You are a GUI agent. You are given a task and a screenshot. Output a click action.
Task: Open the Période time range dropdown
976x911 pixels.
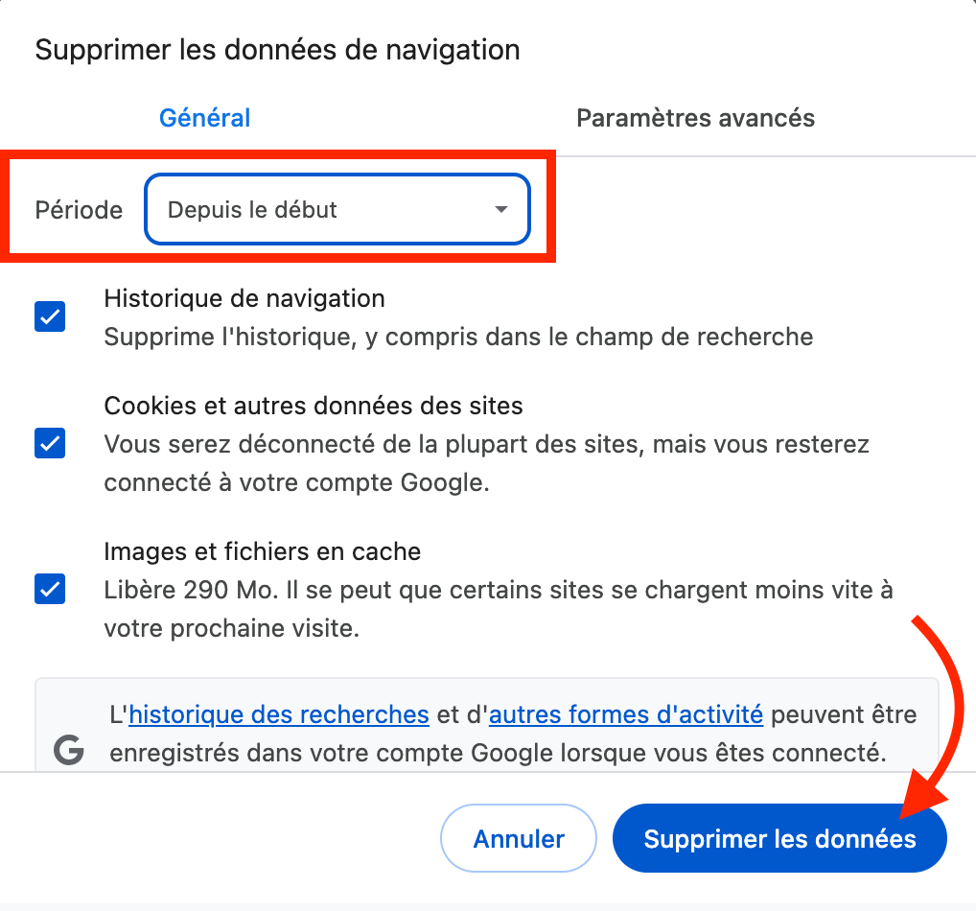pyautogui.click(x=336, y=209)
